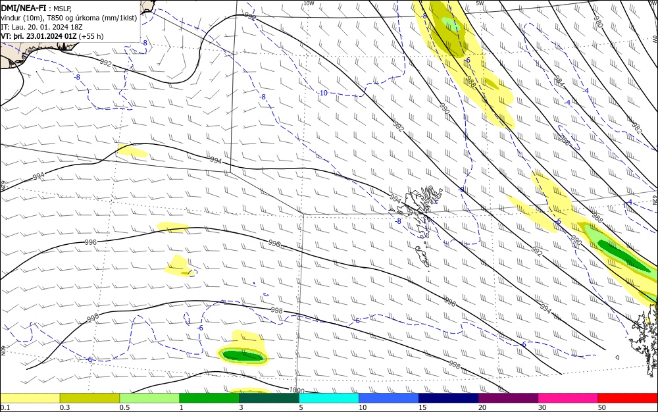This screenshot has height=412, width=658.
Task: Select the pink 30–50 legend swatch
Action: click(569, 398)
